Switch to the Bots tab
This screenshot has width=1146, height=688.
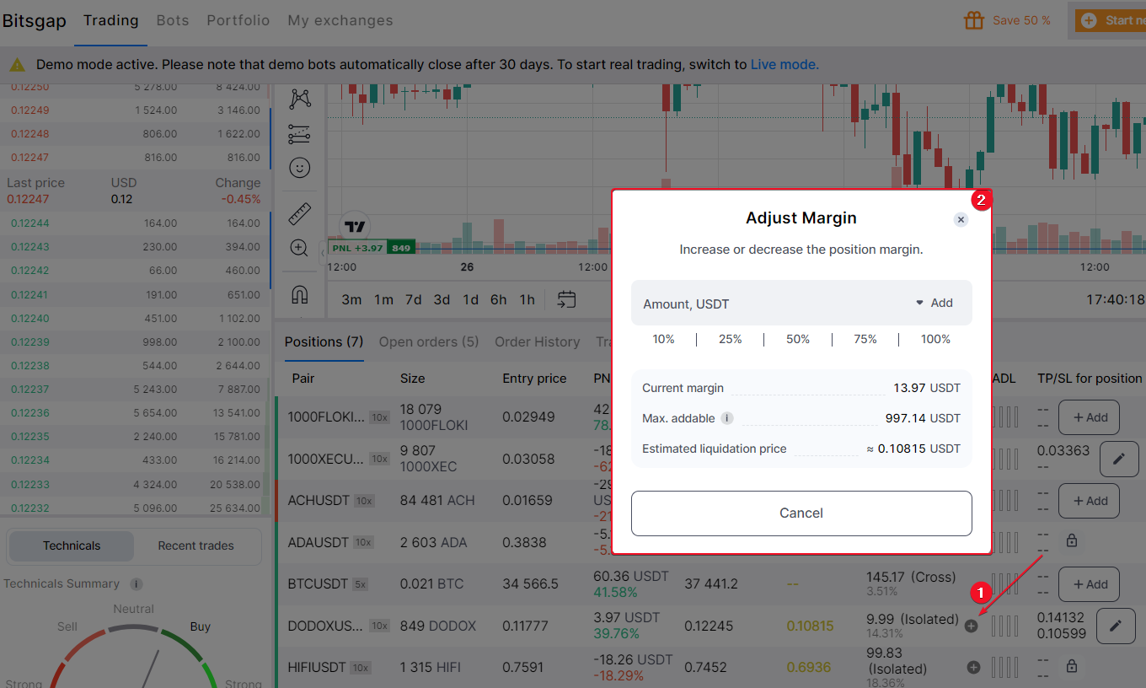coord(172,20)
